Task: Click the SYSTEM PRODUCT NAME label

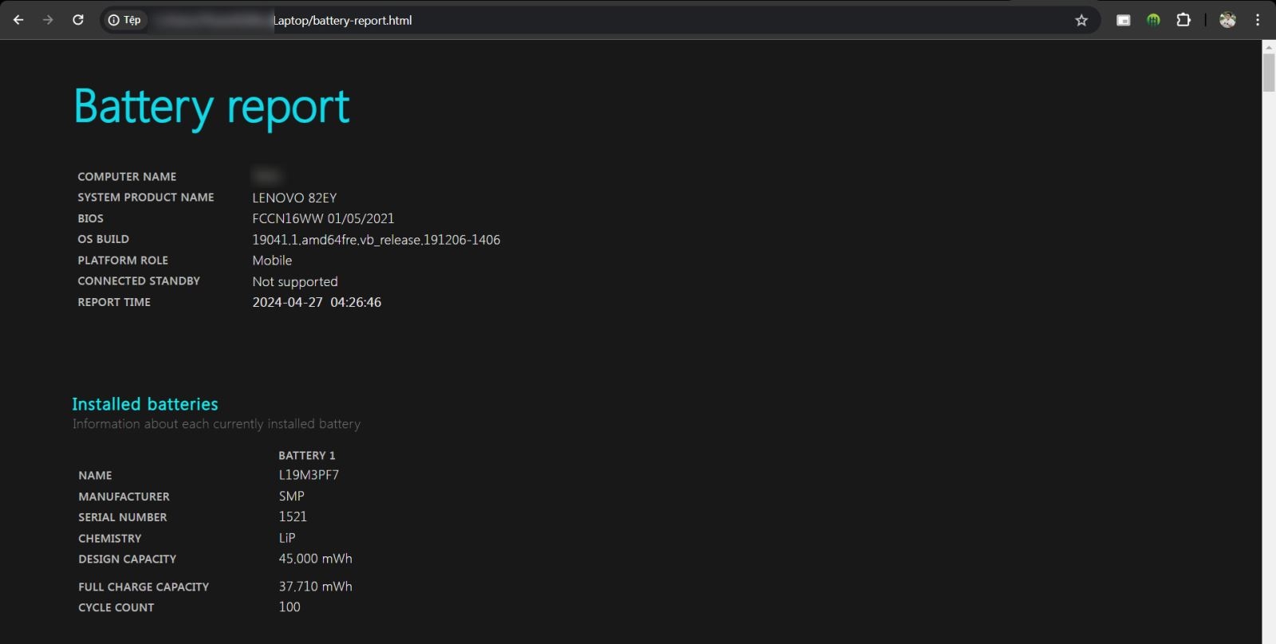Action: click(146, 198)
